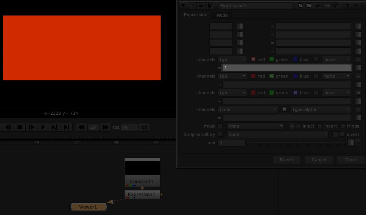Open the (un)premult by dropdown
Screen dimensions: 366x215
[277, 134]
